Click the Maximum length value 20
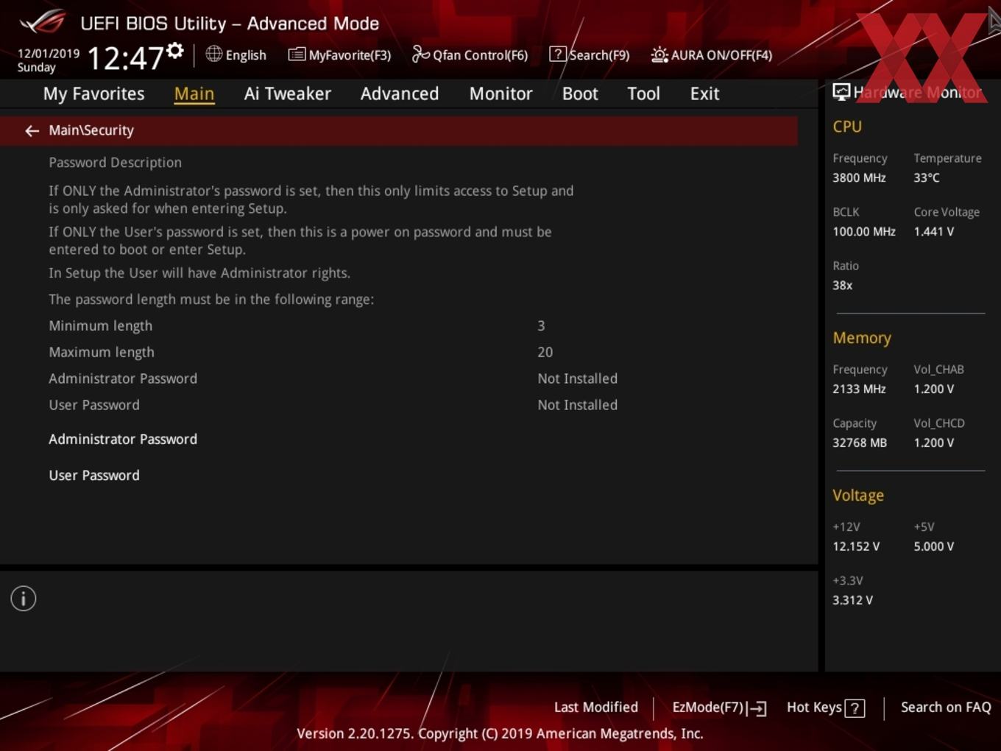The width and height of the screenshot is (1001, 751). coord(545,352)
